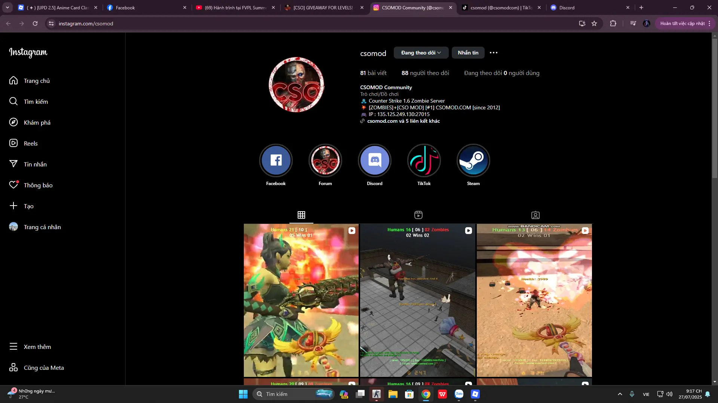Open the 88 người theo dõi list

point(425,73)
